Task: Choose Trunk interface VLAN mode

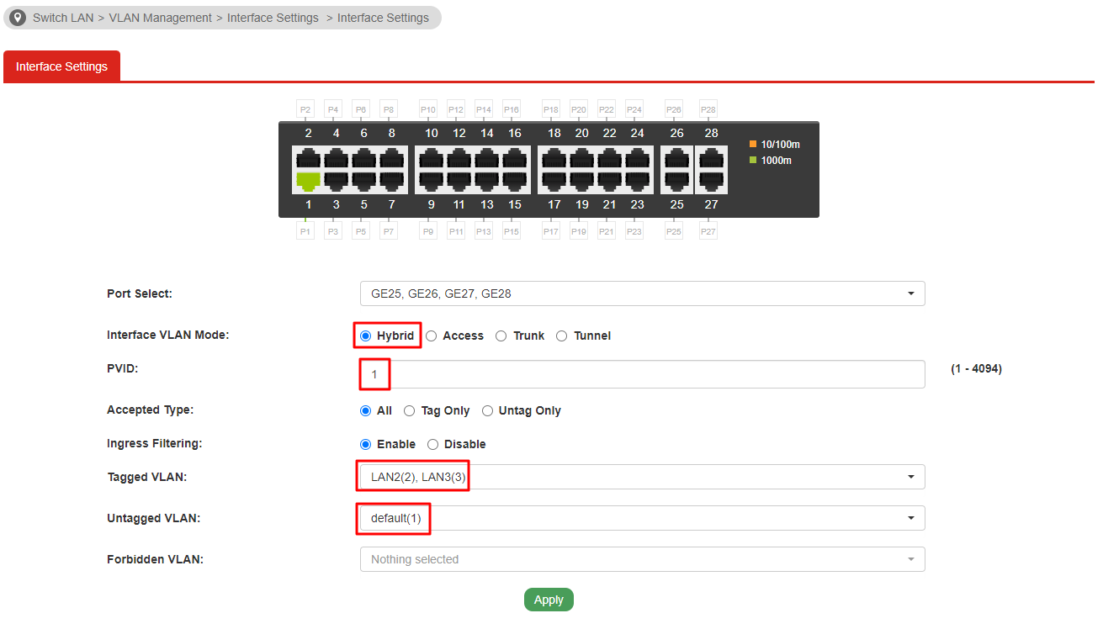Action: (x=501, y=336)
